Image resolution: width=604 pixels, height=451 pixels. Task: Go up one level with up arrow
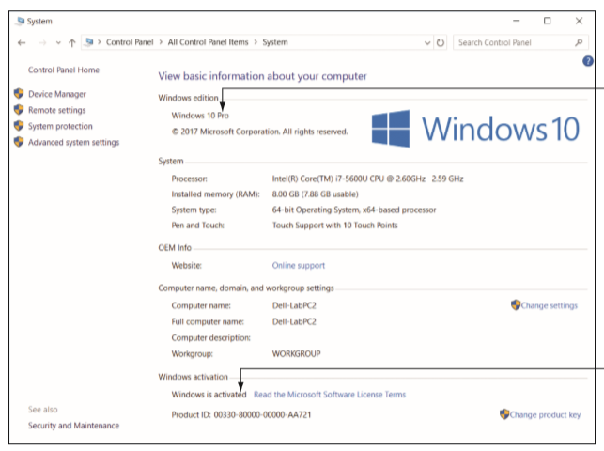click(72, 42)
